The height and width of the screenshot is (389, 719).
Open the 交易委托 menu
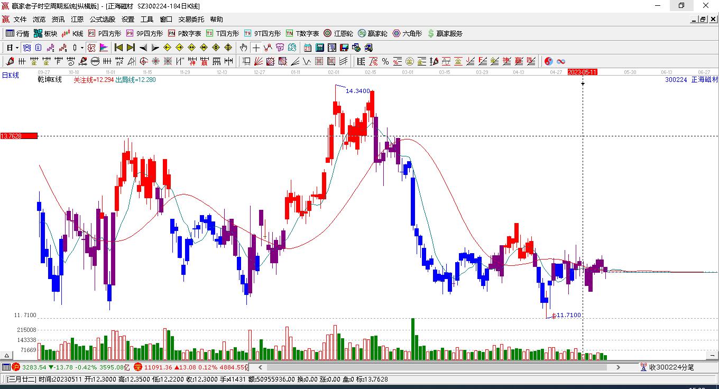click(191, 20)
